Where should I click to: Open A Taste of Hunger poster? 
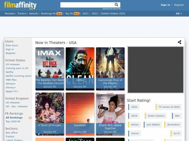[50, 114]
